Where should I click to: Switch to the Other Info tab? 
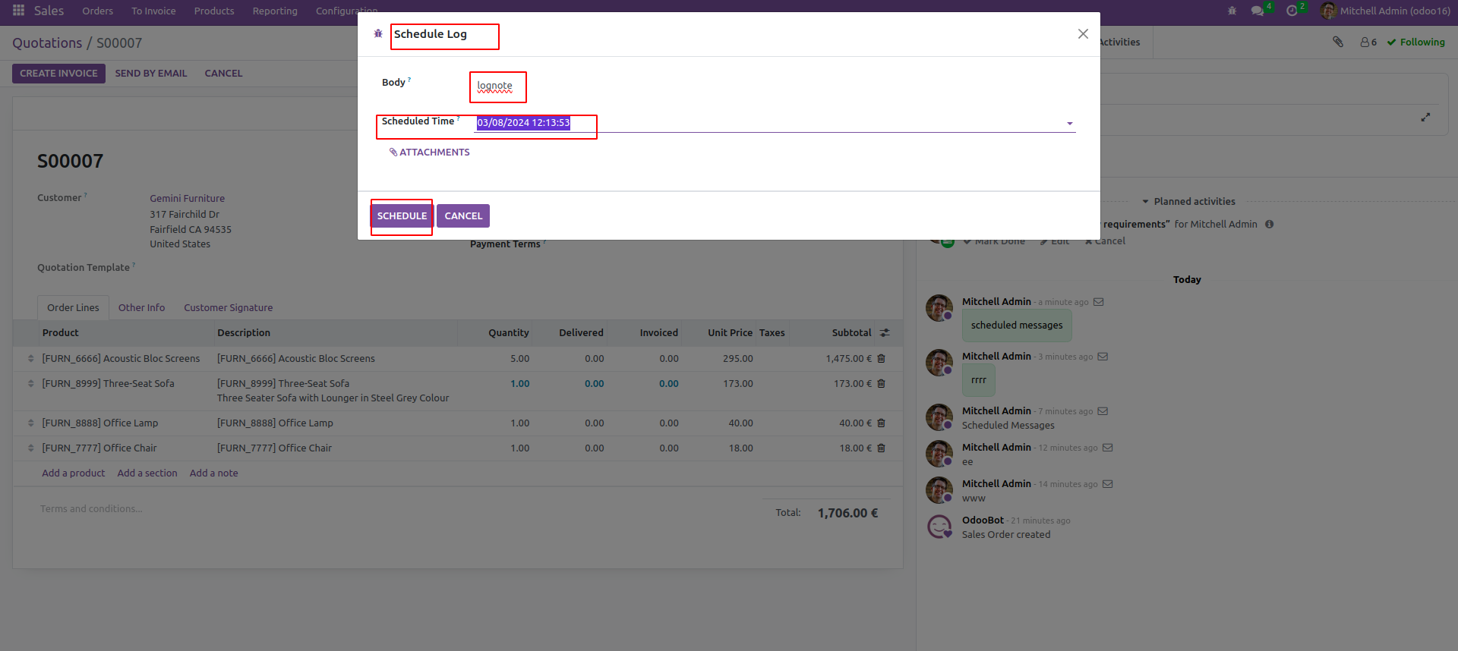(141, 308)
